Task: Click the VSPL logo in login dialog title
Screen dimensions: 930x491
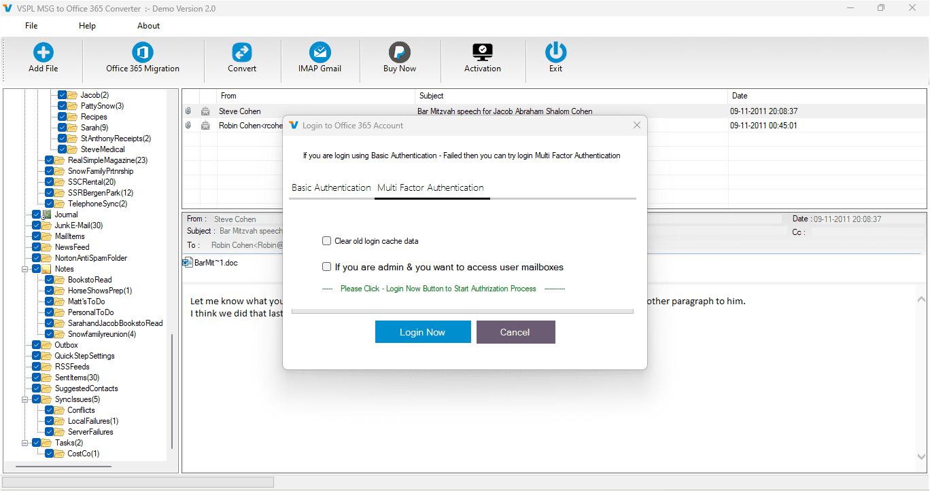Action: coord(294,125)
